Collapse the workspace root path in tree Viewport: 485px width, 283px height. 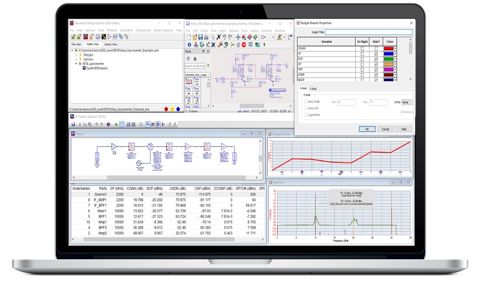pos(72,50)
